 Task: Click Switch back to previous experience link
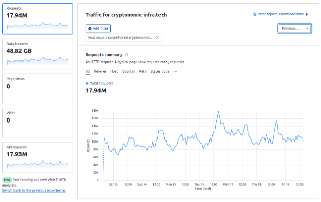tap(34, 190)
